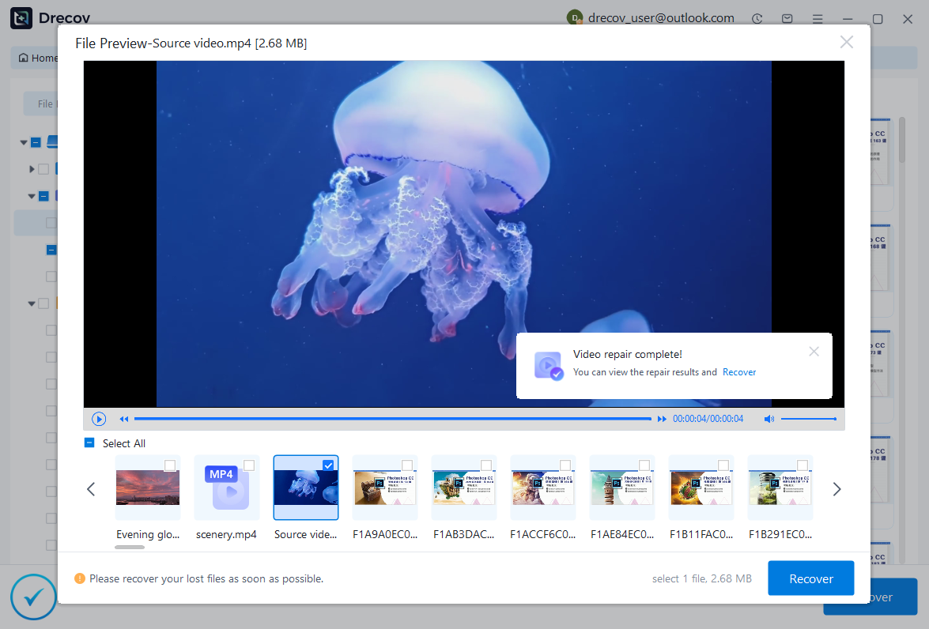
Task: Check the Evening glow thumbnail checkbox
Action: point(170,465)
